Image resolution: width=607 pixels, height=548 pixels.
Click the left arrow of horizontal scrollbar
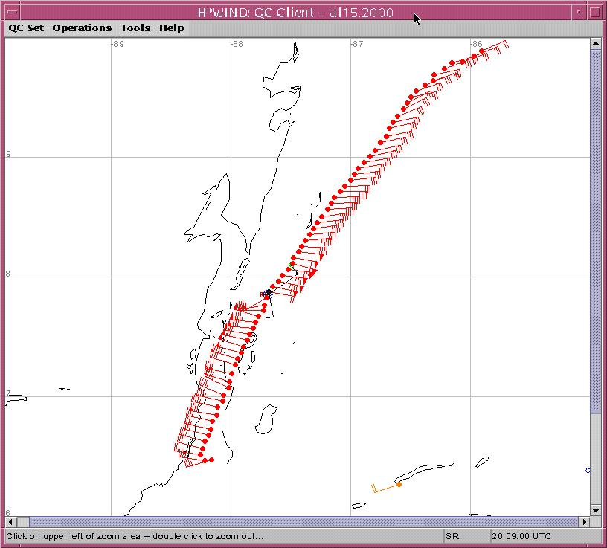pos(12,521)
